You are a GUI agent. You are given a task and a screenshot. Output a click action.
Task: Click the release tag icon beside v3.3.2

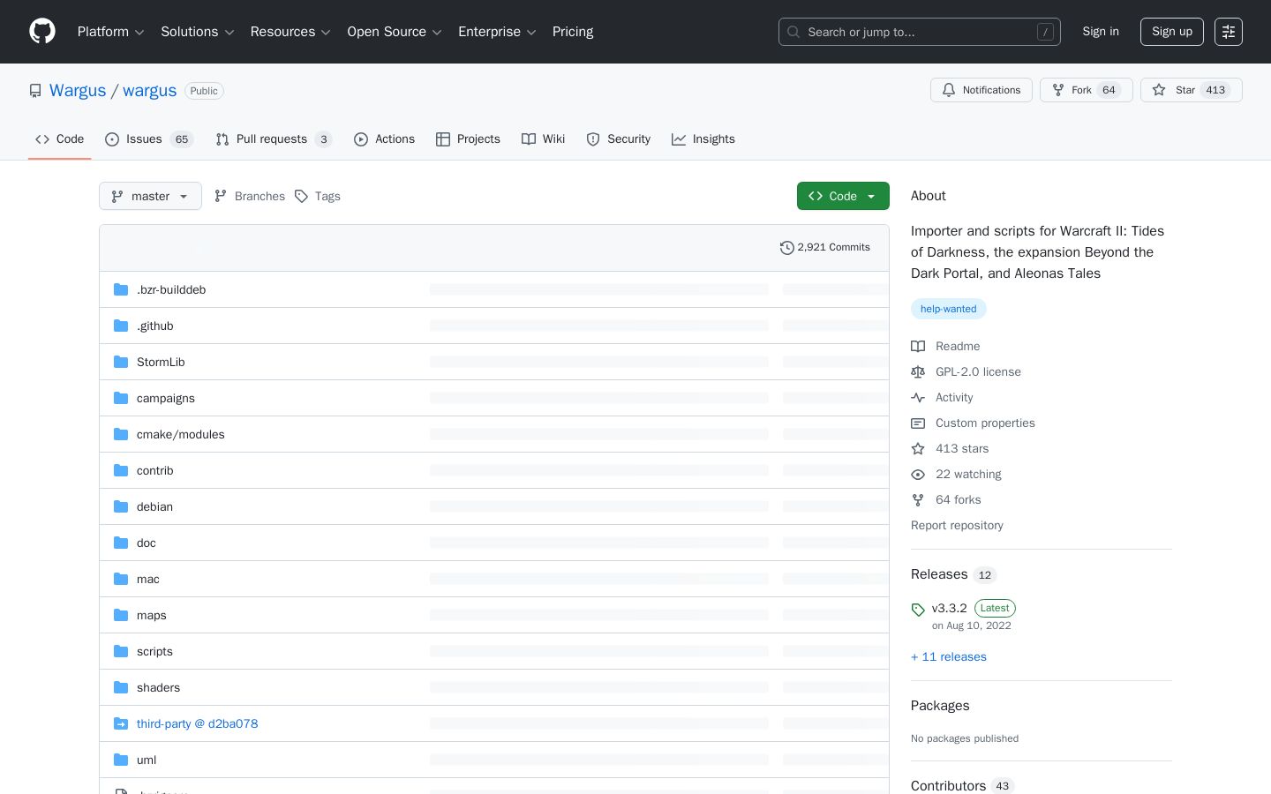[x=918, y=610]
